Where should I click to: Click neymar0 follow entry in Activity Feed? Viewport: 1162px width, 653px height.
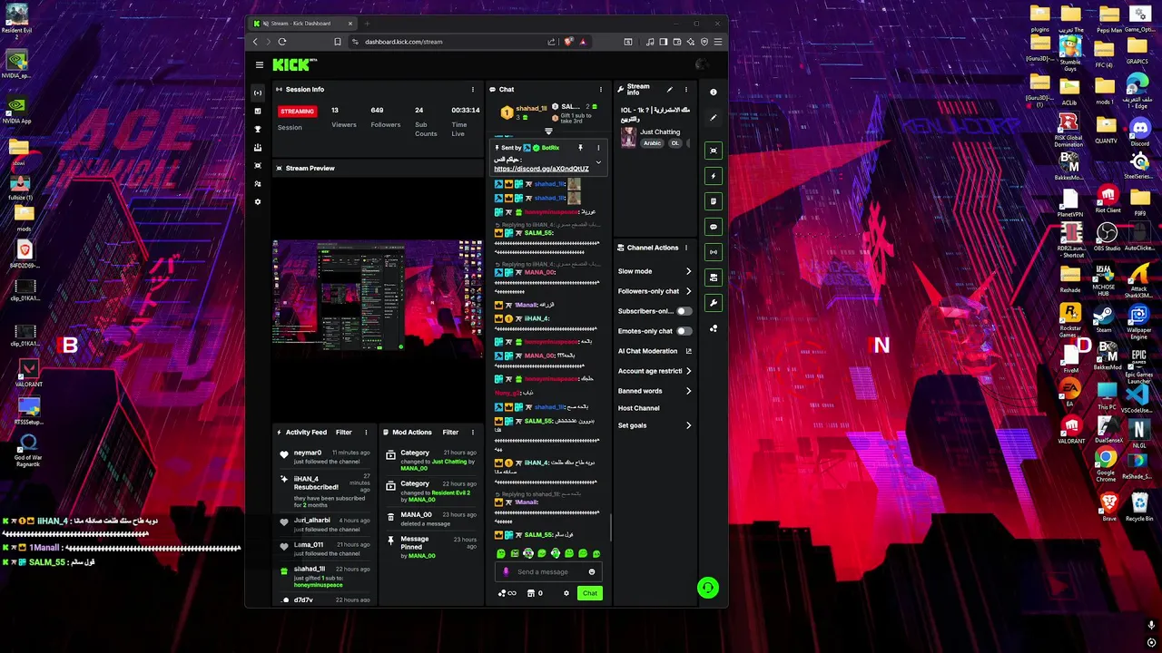[326, 457]
